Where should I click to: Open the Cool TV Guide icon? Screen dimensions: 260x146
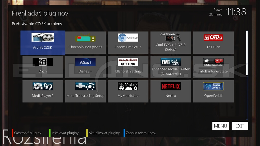tap(171, 37)
